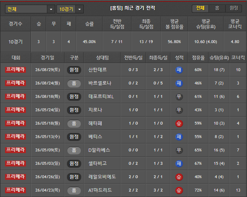
Task: Click the blue 패 badge in the 산탄데르 row
Action: pos(179,70)
